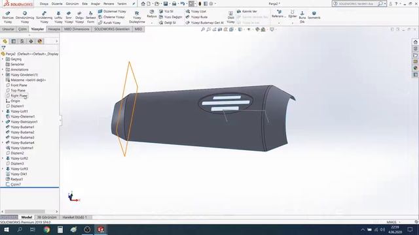Image resolution: width=419 pixels, height=235 pixels.
Task: Open the DimXpertManager panel tab
Action: click(31, 41)
